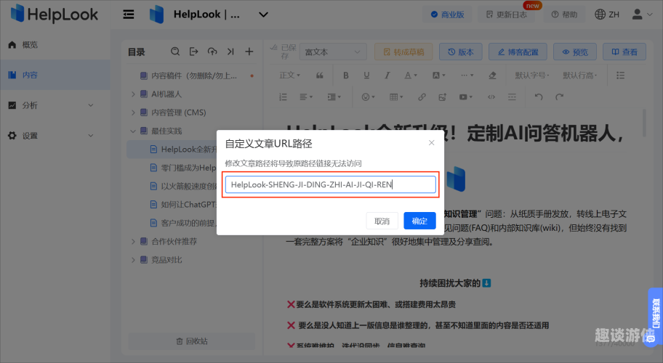
Task: Open the emoji picker
Action: 368,97
